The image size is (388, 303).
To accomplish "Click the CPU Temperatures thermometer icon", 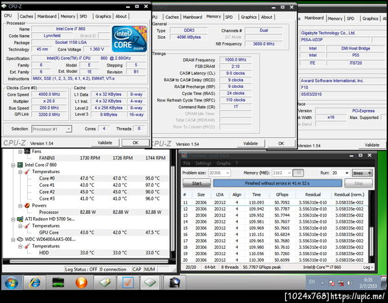I will tap(27, 171).
